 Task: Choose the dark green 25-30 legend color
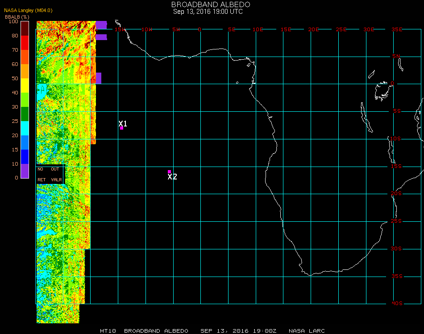pyautogui.click(x=25, y=114)
